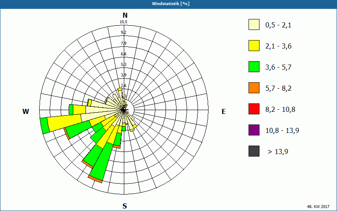Click the '0,5 - 2,1' legend label
The height and width of the screenshot is (211, 337).
(278, 25)
